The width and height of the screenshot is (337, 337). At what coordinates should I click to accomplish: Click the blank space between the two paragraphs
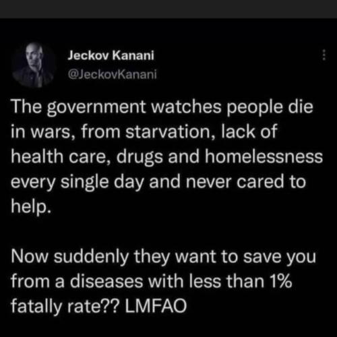[166, 231]
